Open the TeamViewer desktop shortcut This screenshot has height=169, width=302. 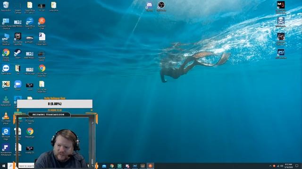coord(6,69)
